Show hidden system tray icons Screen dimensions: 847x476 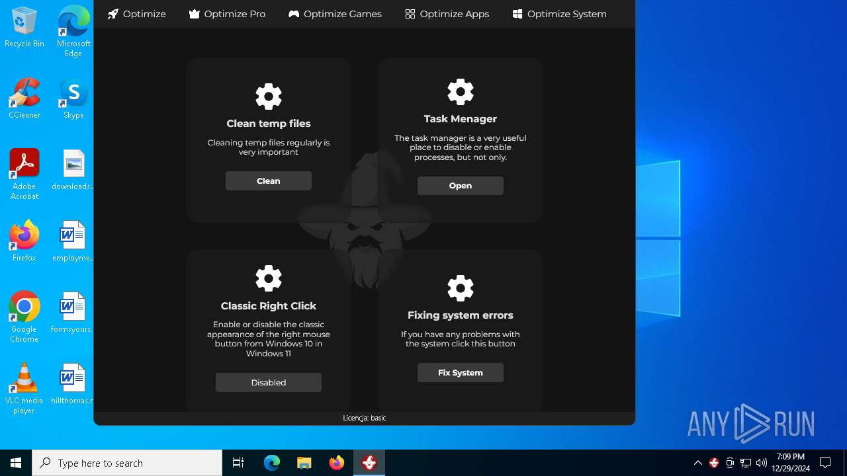point(698,463)
